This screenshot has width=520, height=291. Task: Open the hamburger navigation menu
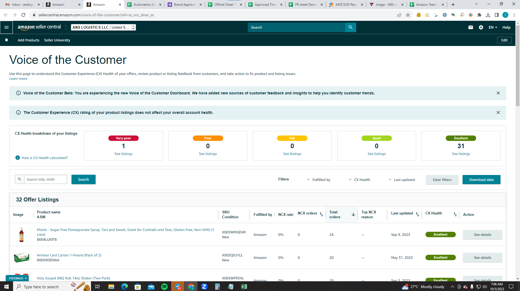(x=6, y=27)
